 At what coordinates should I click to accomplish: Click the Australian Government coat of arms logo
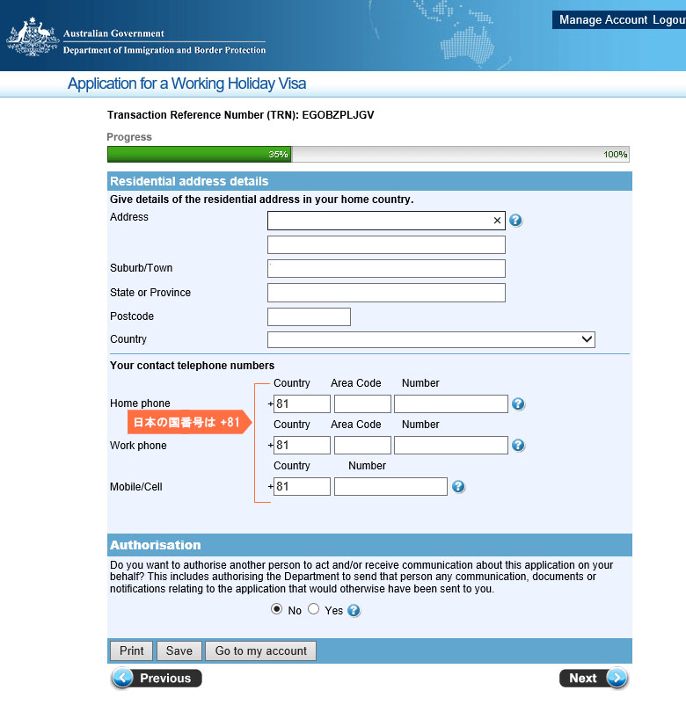pyautogui.click(x=33, y=36)
